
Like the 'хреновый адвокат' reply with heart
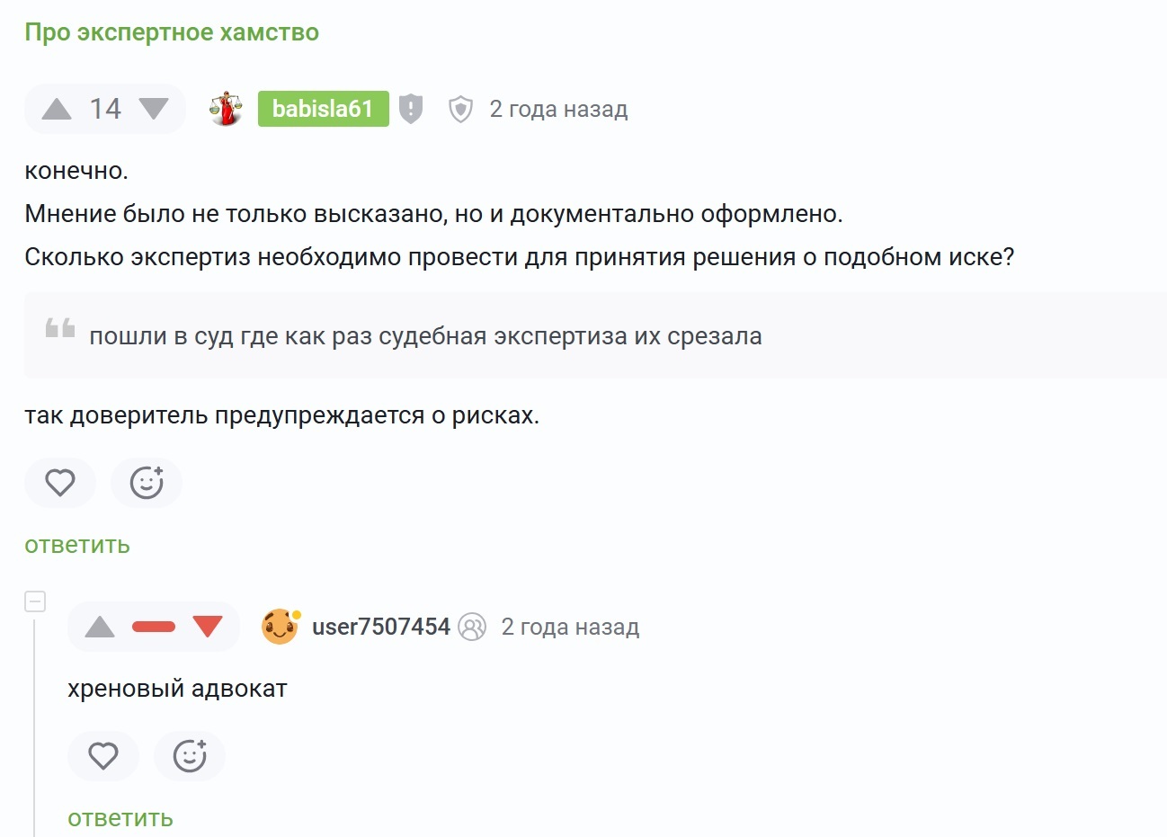point(103,756)
